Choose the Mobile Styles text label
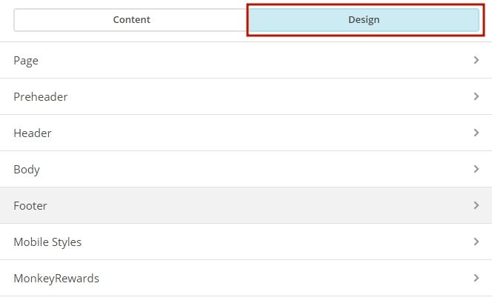 tap(47, 242)
